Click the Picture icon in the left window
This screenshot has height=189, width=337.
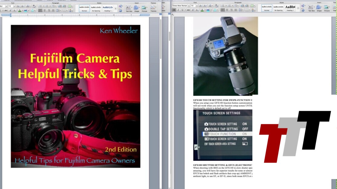pyautogui.click(x=144, y=8)
